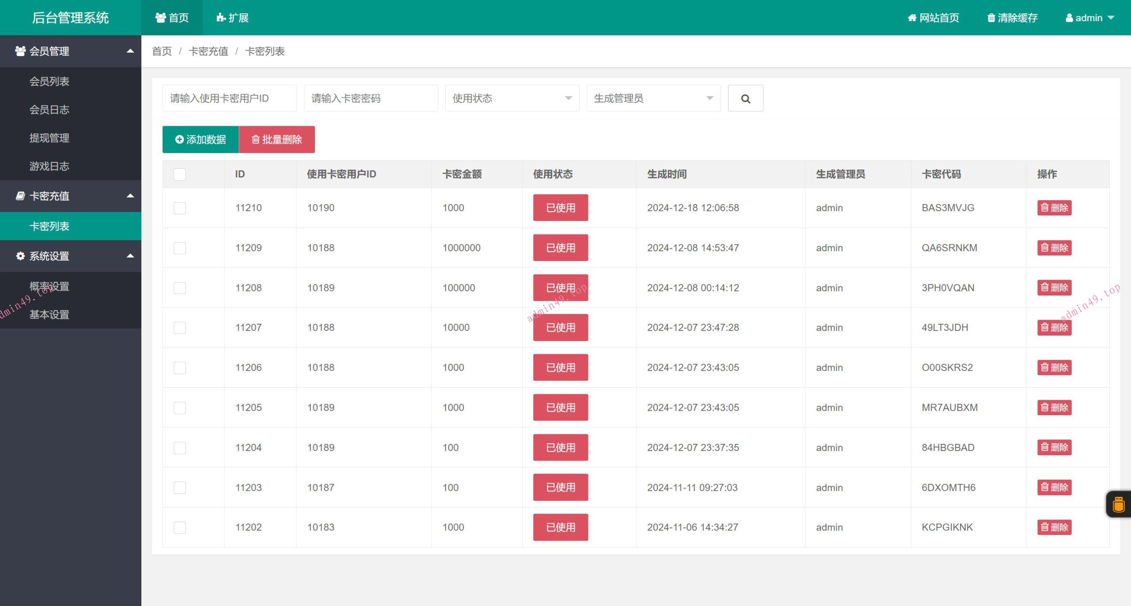1131x606 pixels.
Task: Open 会员列表 in the sidebar
Action: pos(49,81)
